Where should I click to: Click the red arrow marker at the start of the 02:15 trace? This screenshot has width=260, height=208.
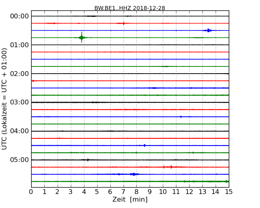(x=33, y=81)
